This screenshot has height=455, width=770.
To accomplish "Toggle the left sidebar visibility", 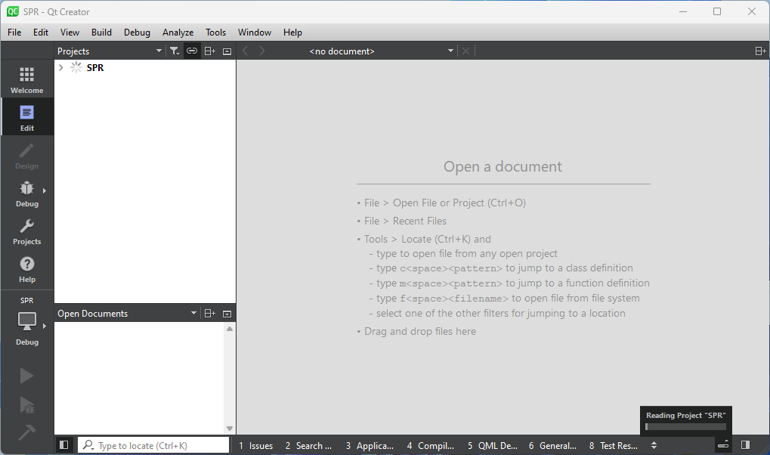I will pyautogui.click(x=64, y=445).
